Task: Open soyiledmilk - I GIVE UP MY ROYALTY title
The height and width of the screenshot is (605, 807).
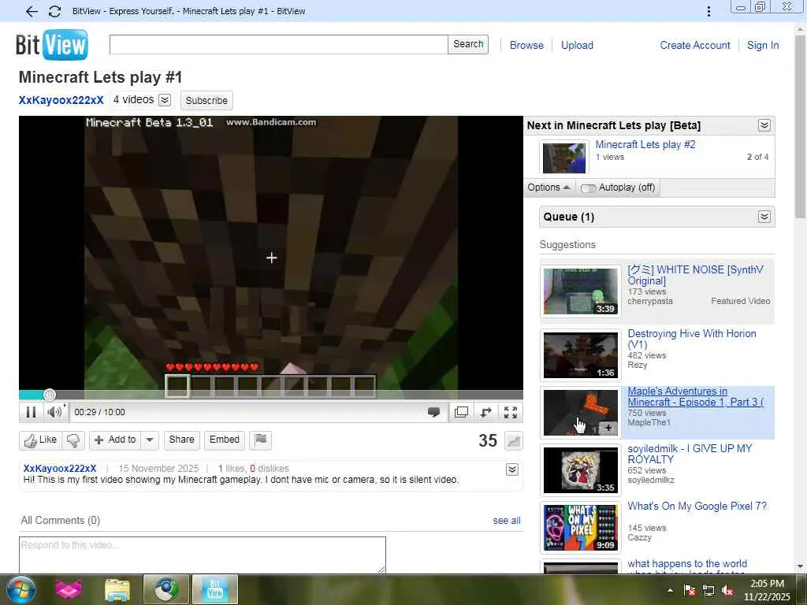Action: [690, 454]
